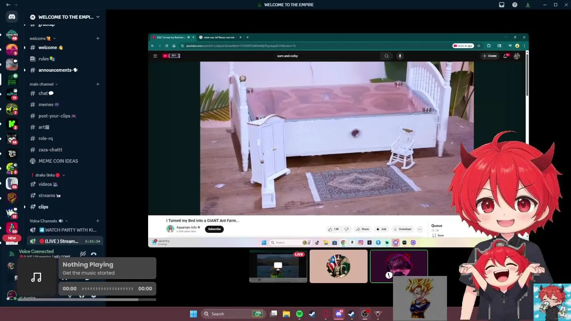Image resolution: width=571 pixels, height=321 pixels.
Task: Collapse the main channel category
Action: pos(44,84)
